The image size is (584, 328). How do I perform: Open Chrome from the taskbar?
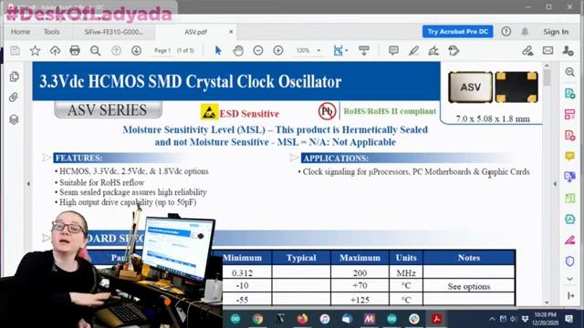pyautogui.click(x=257, y=319)
